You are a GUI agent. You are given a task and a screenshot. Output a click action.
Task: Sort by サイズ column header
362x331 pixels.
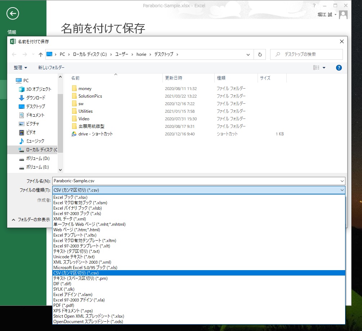point(272,78)
